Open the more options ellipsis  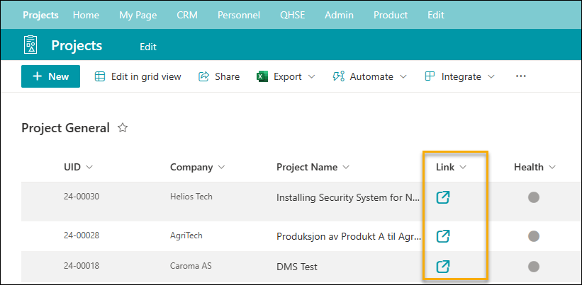pos(521,76)
